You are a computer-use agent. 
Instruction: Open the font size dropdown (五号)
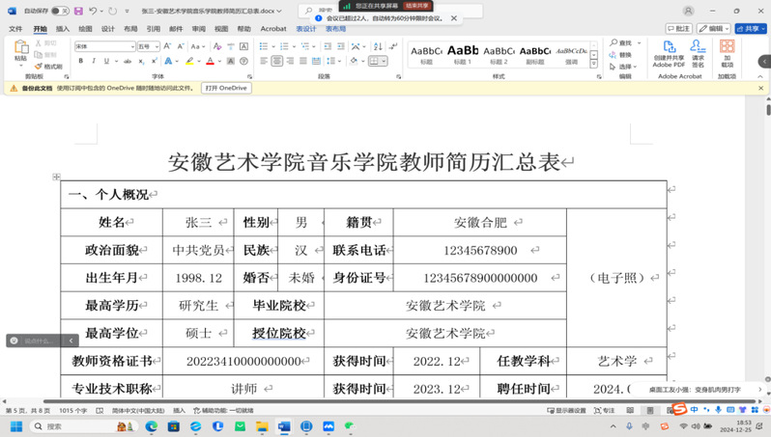pos(157,46)
